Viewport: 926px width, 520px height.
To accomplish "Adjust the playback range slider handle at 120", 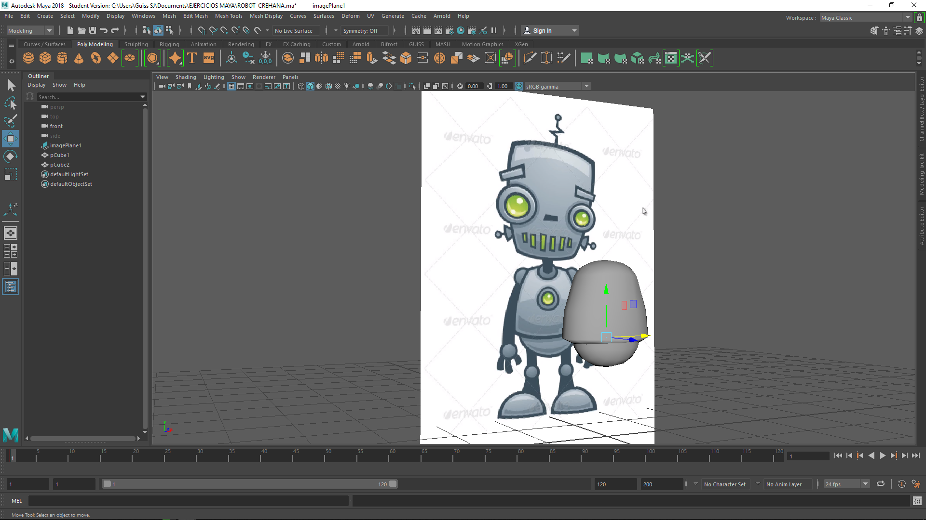I will point(393,484).
